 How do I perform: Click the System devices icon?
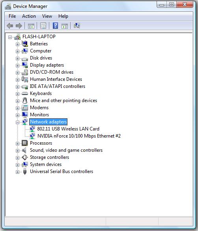coord(24,164)
